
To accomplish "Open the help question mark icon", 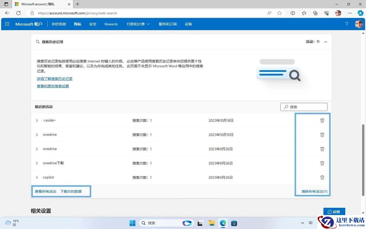I will click(x=347, y=24).
